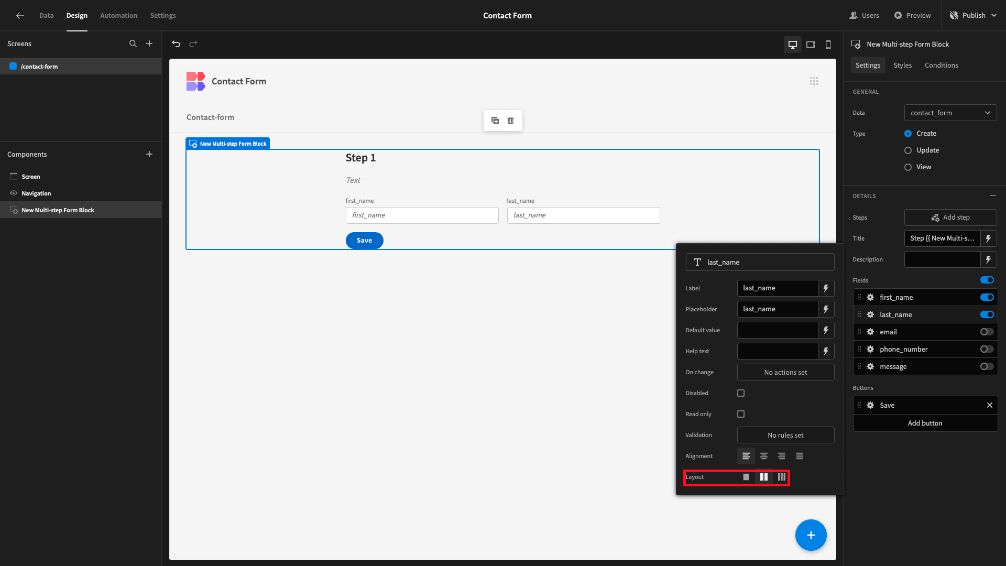Search screens with magnifier icon
1006x566 pixels.
[133, 44]
